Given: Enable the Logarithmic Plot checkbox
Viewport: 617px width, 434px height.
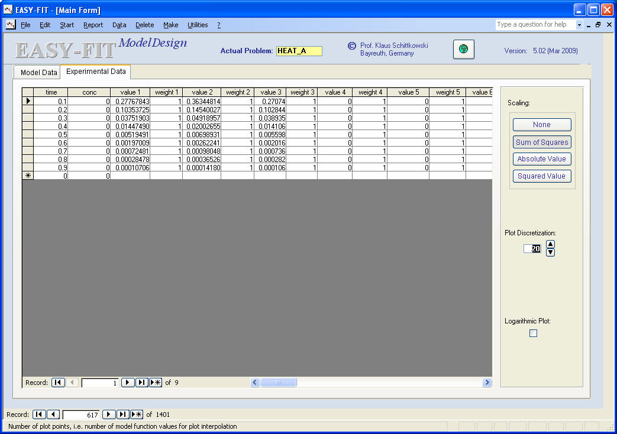Looking at the screenshot, I should 533,333.
